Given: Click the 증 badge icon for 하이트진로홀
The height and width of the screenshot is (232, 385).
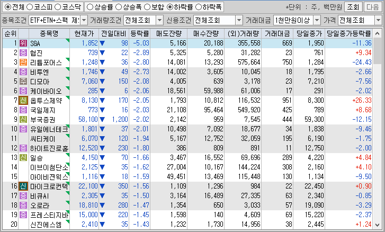Looking at the screenshot, I should pos(23,148).
